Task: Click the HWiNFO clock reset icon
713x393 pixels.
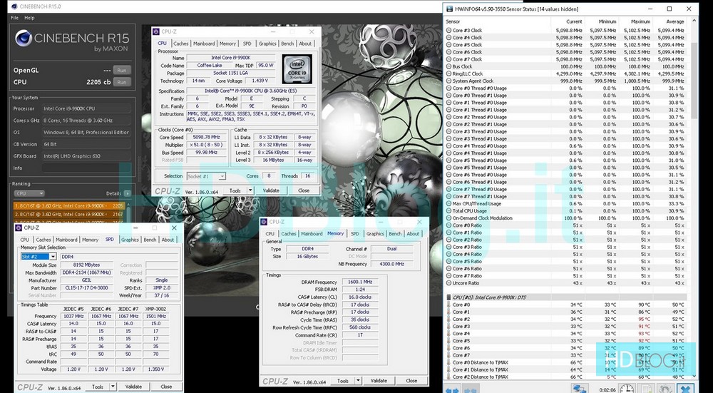Action: (x=627, y=389)
